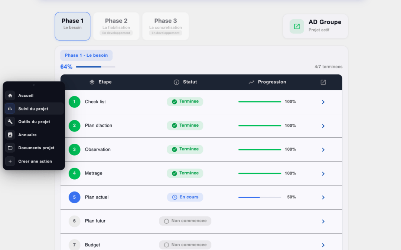Click the step 3 green number badge
Screen dimensions: 401x250
[74, 150]
